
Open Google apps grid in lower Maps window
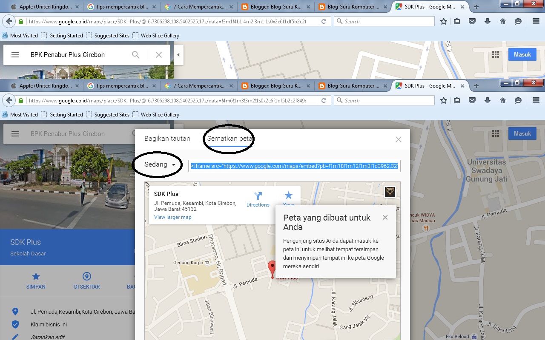coord(496,133)
